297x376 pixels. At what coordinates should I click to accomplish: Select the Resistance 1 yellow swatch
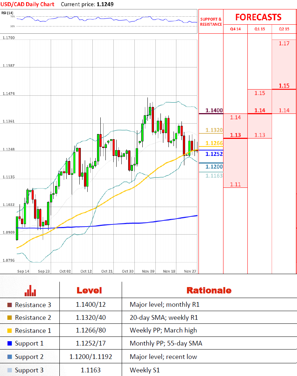tap(9, 331)
